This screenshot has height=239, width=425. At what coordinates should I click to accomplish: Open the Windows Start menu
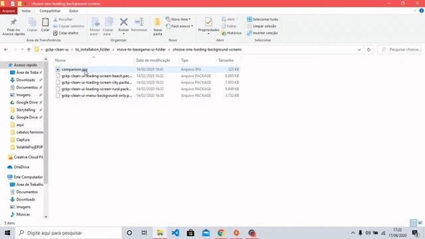7,233
